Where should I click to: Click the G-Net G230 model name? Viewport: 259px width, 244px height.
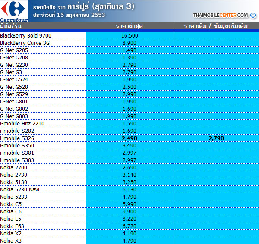[14, 65]
